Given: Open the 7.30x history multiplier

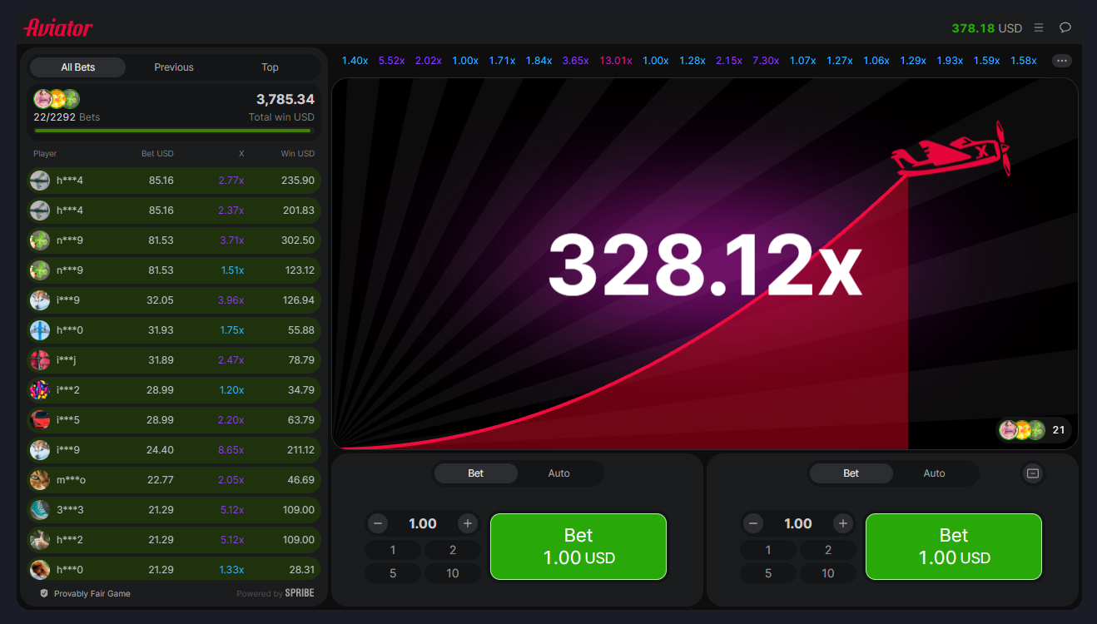Looking at the screenshot, I should (766, 61).
